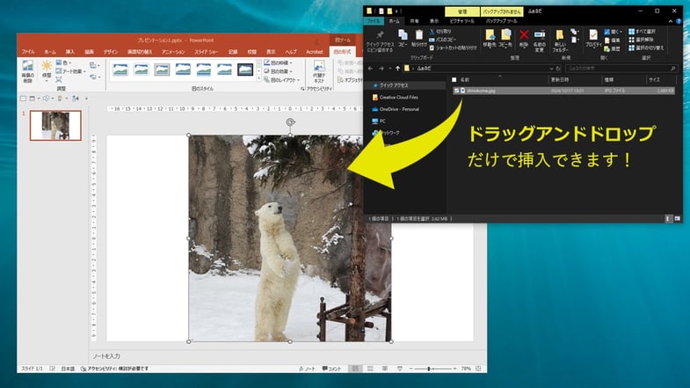Click the Explorer search input field
Viewport: 690px width, 388px height.
pyautogui.click(x=621, y=69)
